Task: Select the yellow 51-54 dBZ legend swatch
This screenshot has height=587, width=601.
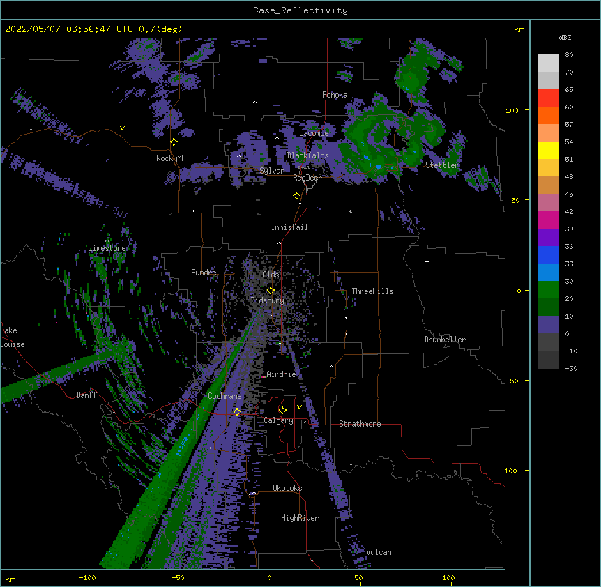Action: pyautogui.click(x=548, y=150)
